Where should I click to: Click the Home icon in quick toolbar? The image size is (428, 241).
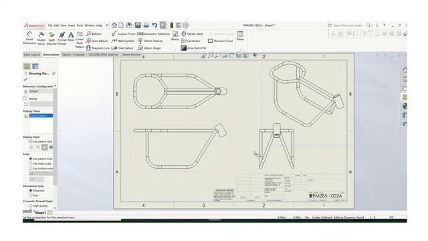coord(114,25)
